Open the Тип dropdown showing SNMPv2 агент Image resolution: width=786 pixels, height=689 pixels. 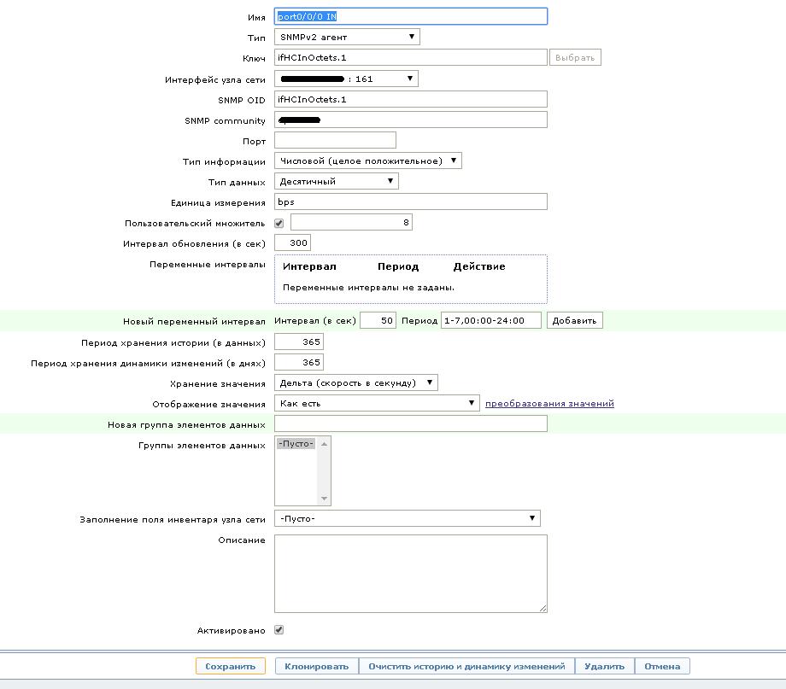347,37
